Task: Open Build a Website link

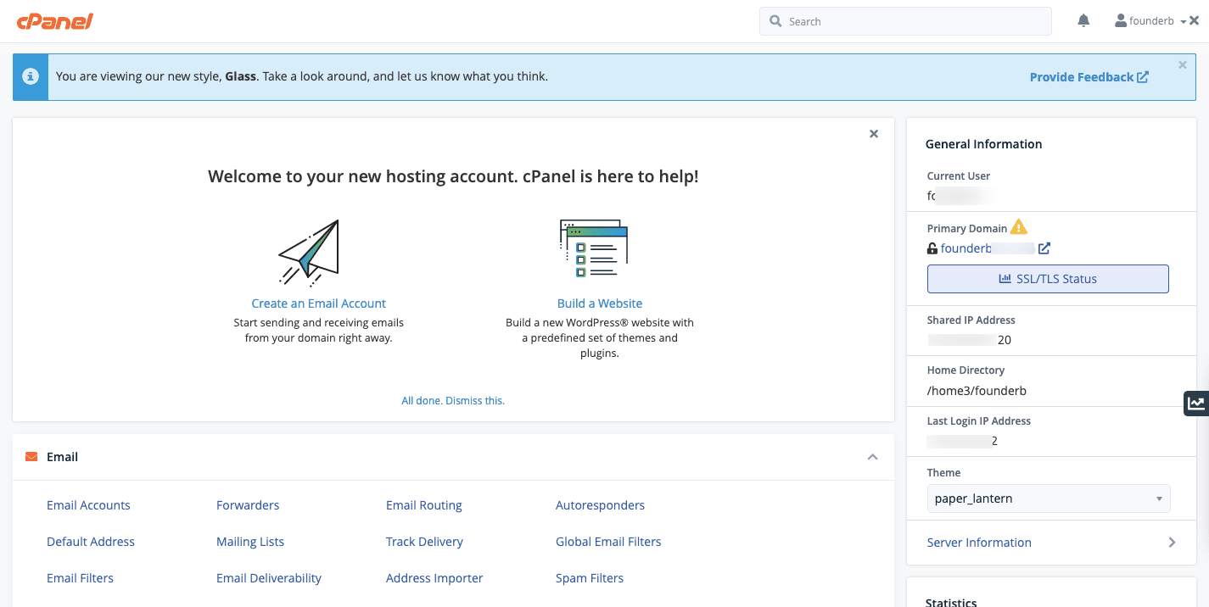Action: click(600, 303)
